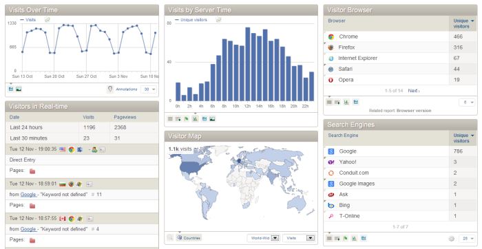Open Search Engines row limit dropdown
This screenshot has width=482, height=249.
click(468, 239)
